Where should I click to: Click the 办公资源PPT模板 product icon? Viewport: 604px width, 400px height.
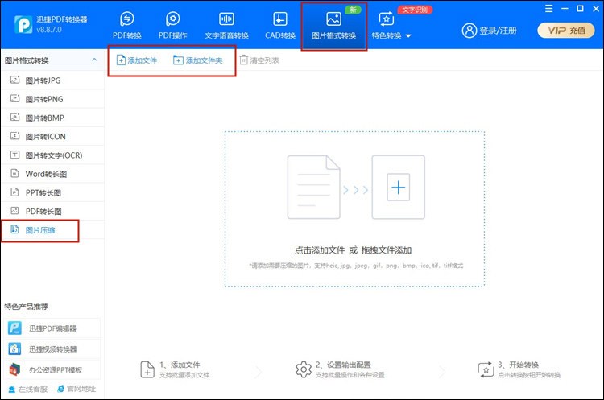14,369
